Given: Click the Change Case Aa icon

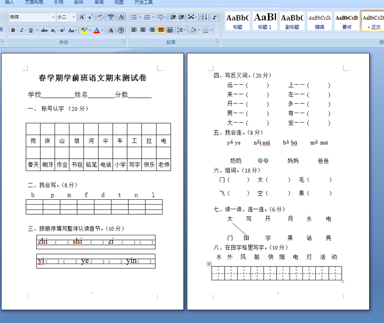Looking at the screenshot, I should [x=72, y=30].
